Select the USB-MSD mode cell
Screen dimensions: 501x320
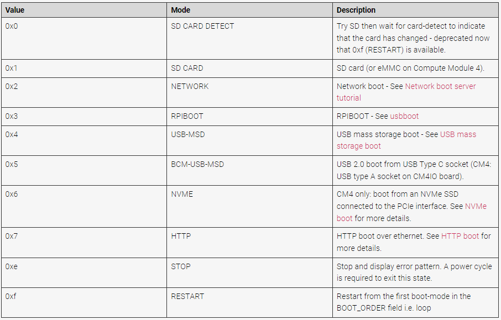249,140
